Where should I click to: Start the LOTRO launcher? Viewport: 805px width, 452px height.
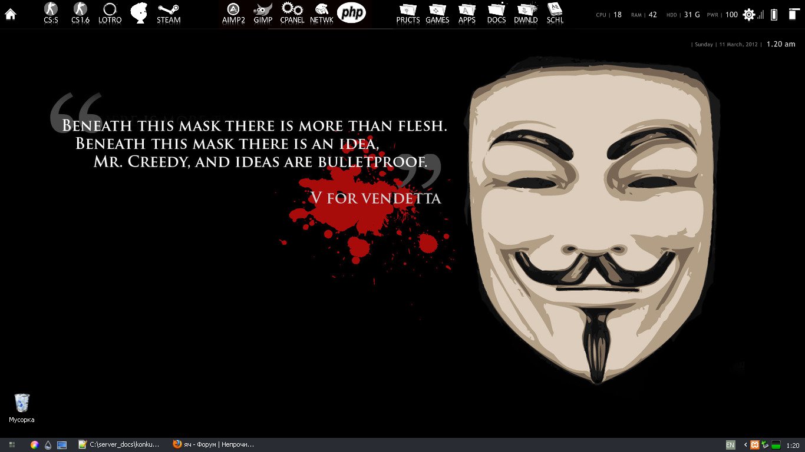coord(110,13)
